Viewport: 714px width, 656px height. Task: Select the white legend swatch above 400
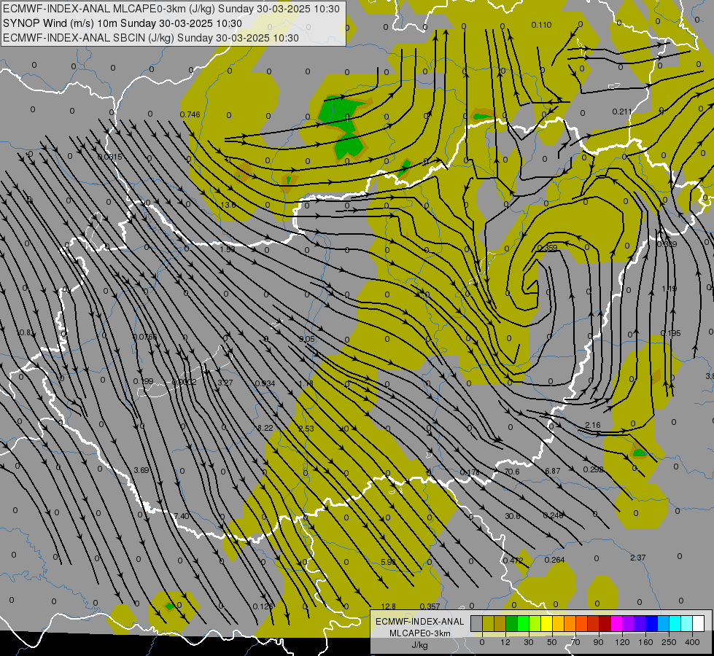click(x=699, y=623)
